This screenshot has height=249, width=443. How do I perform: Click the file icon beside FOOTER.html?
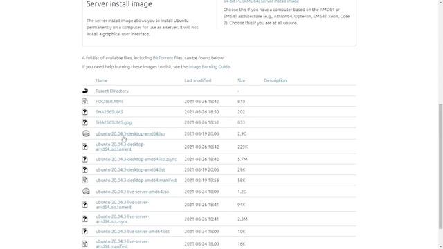[84, 102]
